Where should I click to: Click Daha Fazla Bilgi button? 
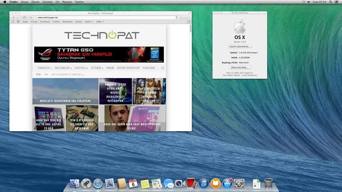[x=240, y=67]
